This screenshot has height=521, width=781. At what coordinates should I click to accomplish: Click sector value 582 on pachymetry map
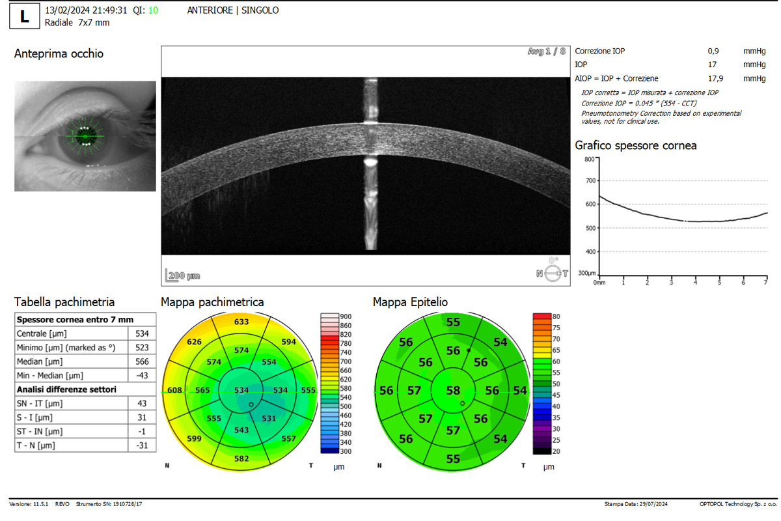(241, 459)
